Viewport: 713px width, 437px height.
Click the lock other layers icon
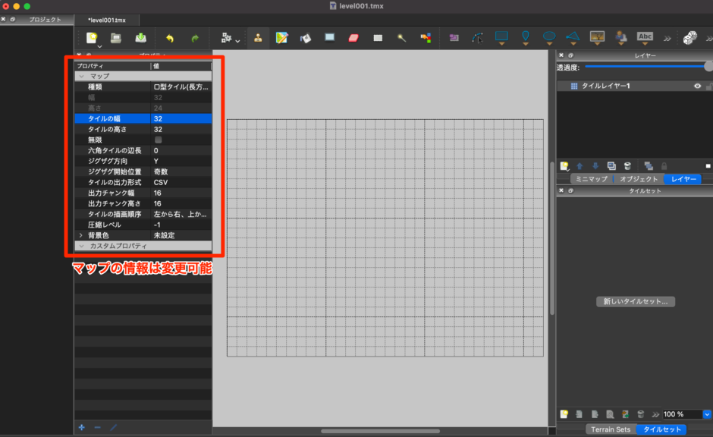pos(664,166)
